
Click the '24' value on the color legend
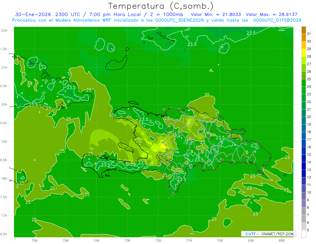tap(309, 87)
